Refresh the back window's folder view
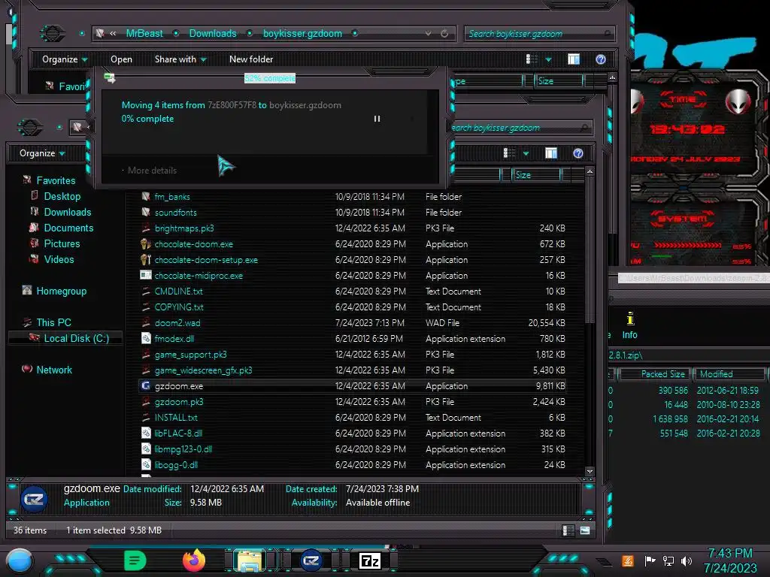This screenshot has width=770, height=577. coord(444,33)
